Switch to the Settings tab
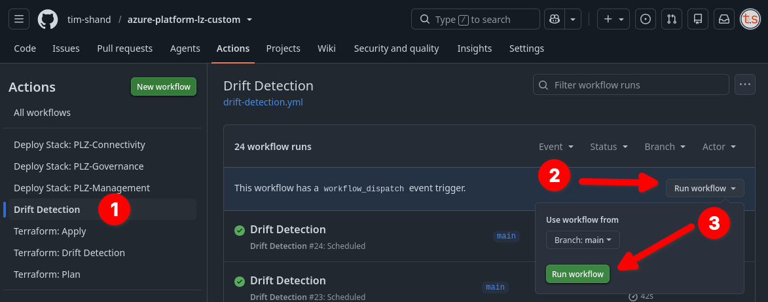This screenshot has width=768, height=302. pyautogui.click(x=526, y=48)
